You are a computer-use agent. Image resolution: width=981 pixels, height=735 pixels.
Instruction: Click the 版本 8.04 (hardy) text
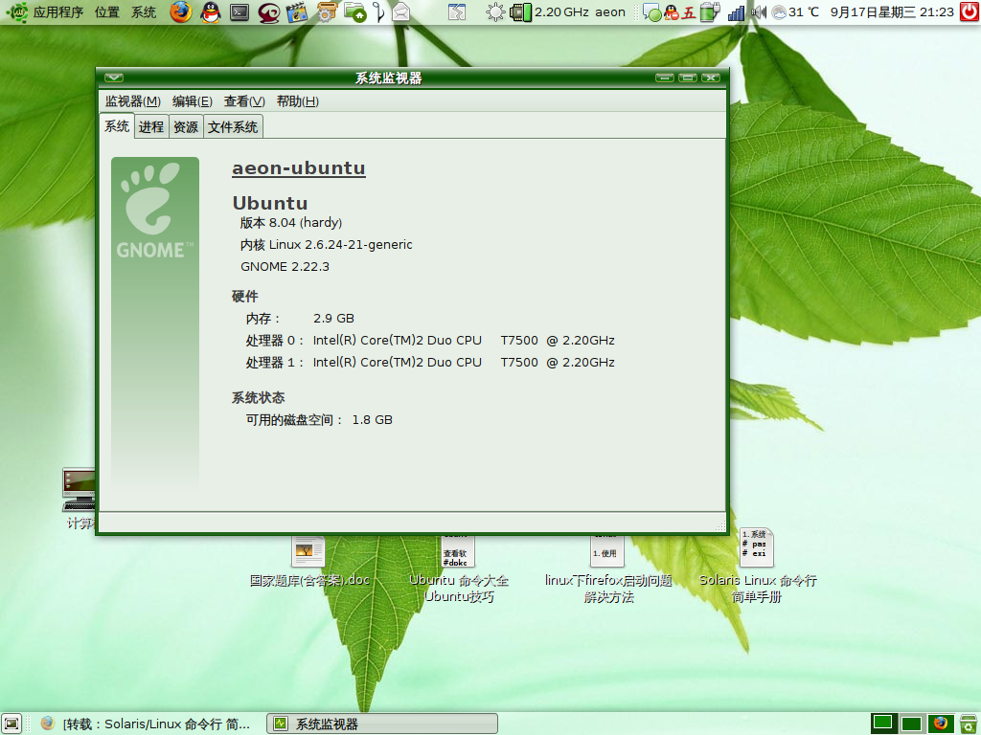click(x=291, y=222)
